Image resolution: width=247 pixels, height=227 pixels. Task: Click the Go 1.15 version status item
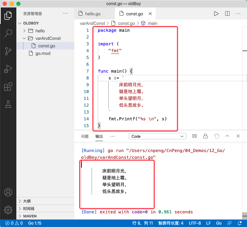pyautogui.click(x=35, y=223)
